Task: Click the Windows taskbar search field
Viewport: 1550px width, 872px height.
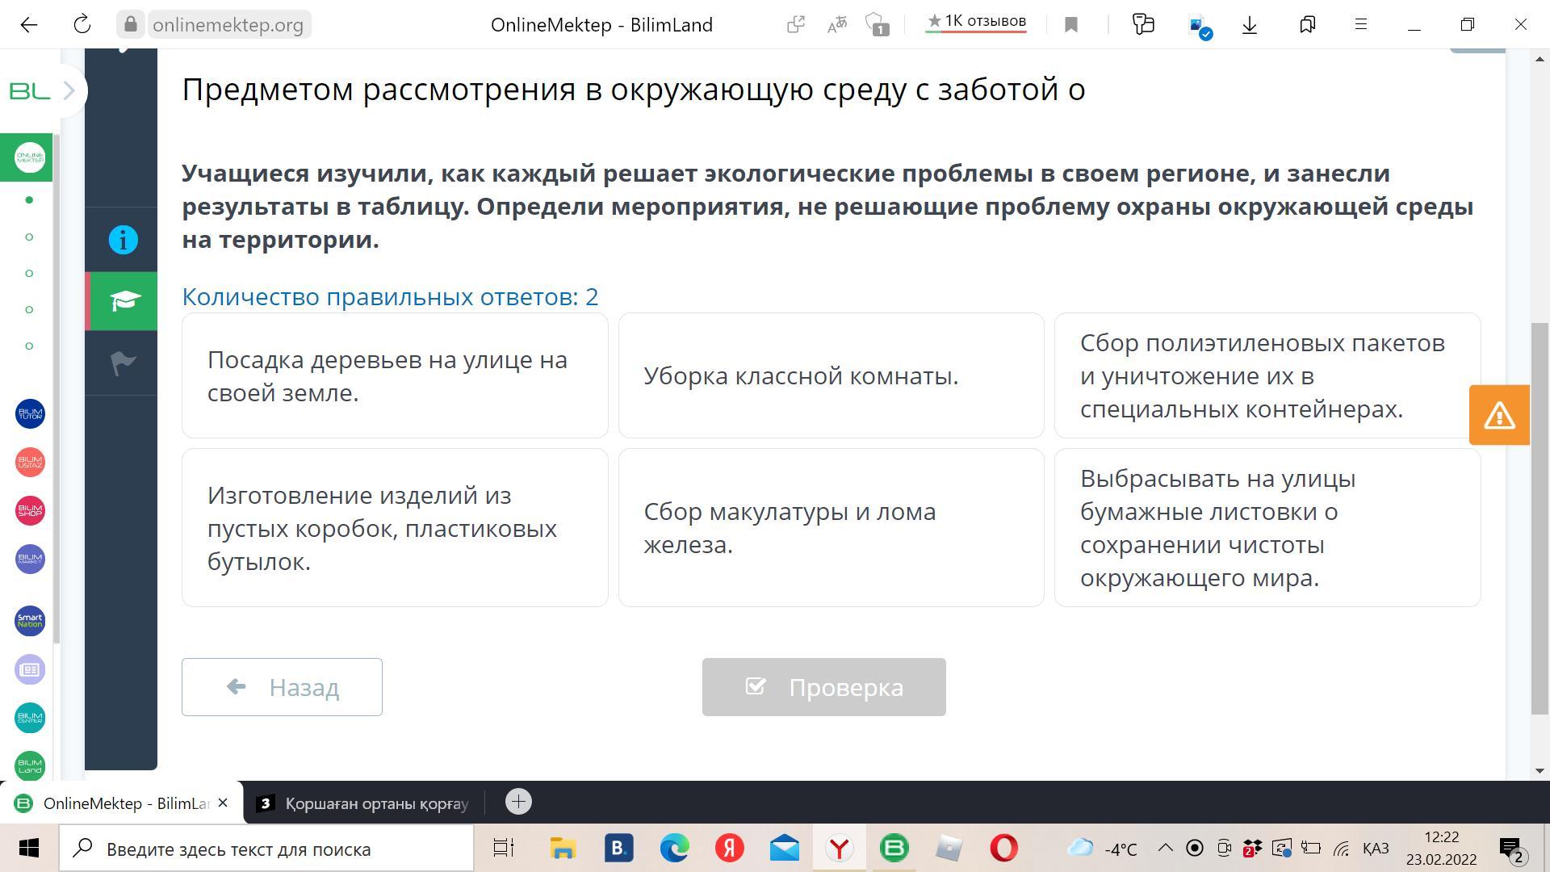Action: pyautogui.click(x=266, y=849)
